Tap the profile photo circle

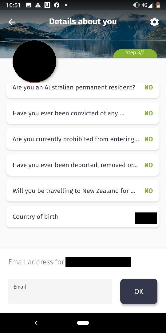(34, 61)
